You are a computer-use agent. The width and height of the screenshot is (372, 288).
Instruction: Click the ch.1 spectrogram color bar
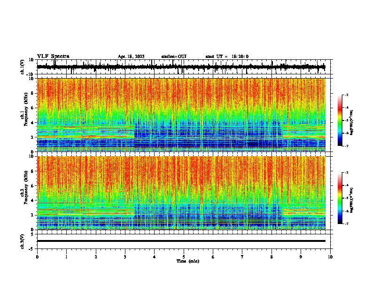[x=340, y=120]
